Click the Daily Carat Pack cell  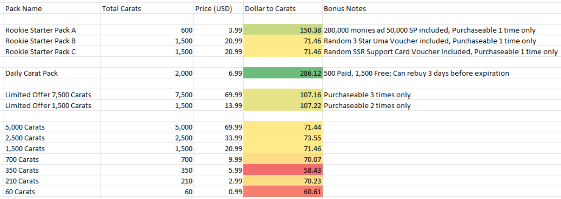pyautogui.click(x=52, y=73)
